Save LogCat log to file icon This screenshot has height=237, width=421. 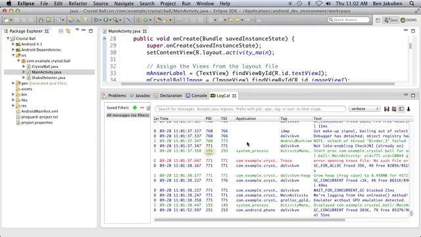387,109
